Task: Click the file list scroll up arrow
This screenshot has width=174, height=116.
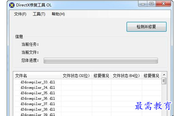Action: coord(164,75)
